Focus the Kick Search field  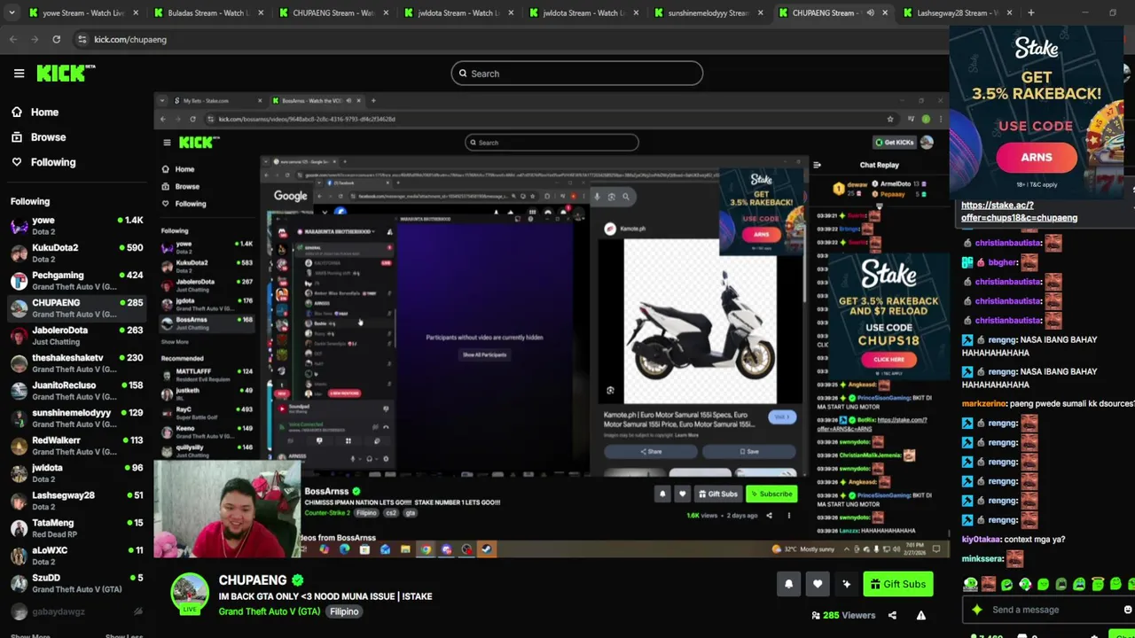coord(576,74)
